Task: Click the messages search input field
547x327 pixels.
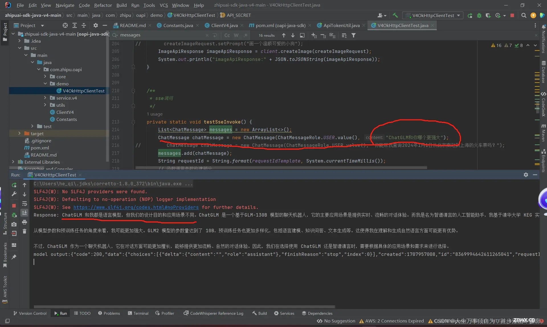Action: [161, 35]
